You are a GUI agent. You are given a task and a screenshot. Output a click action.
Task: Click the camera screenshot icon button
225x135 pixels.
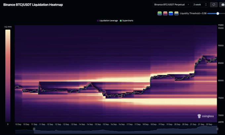point(222,5)
